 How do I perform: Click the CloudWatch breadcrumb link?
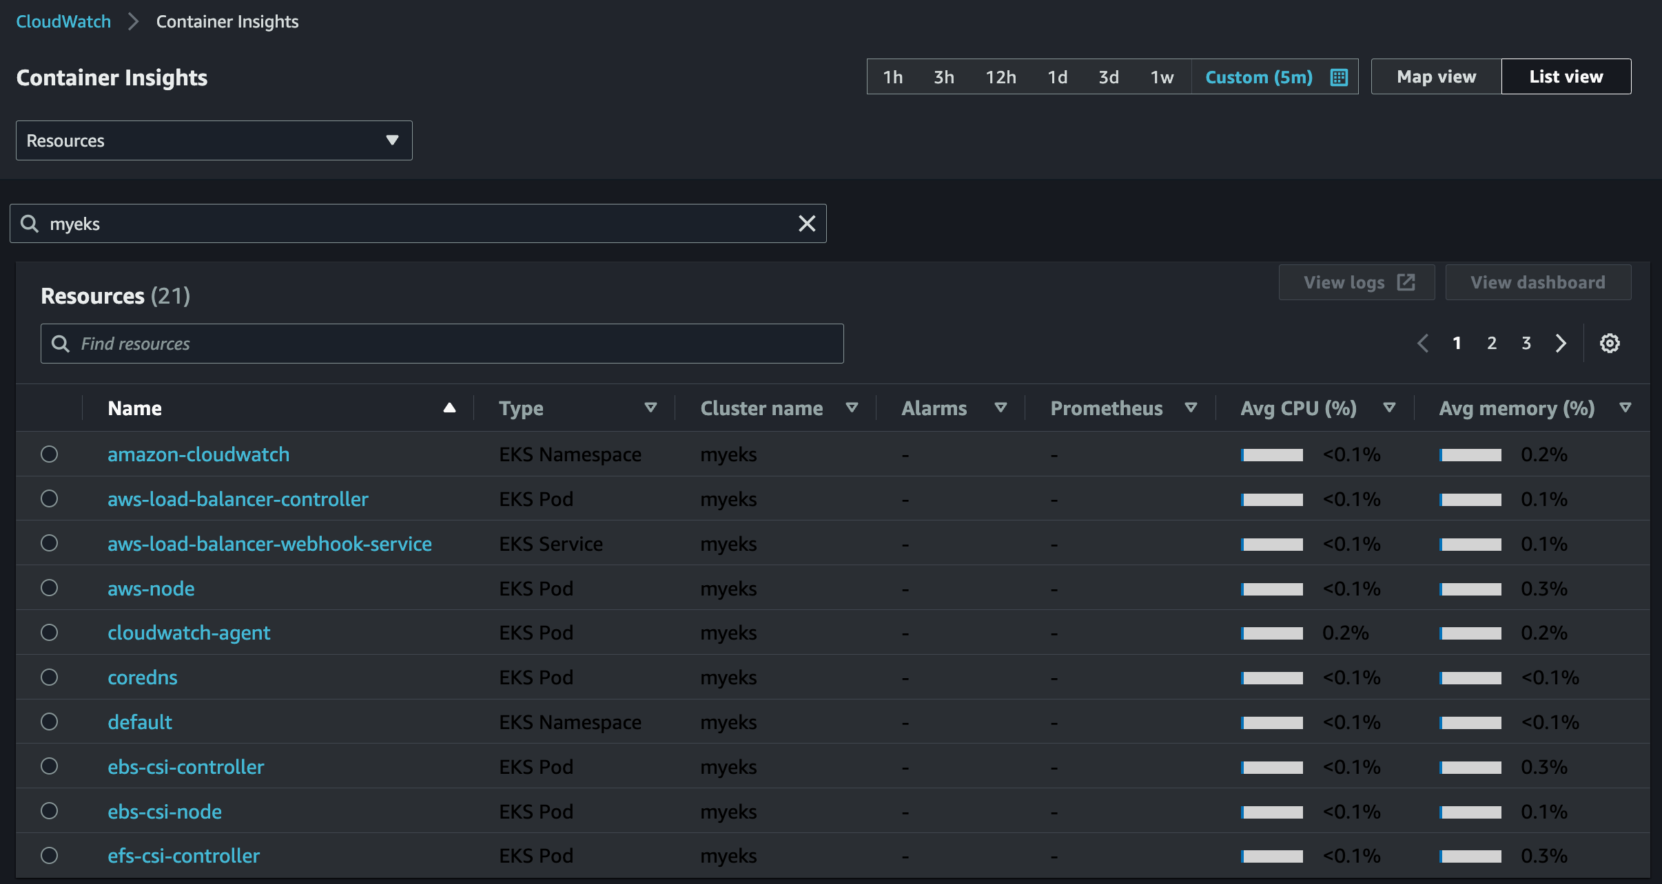click(63, 21)
